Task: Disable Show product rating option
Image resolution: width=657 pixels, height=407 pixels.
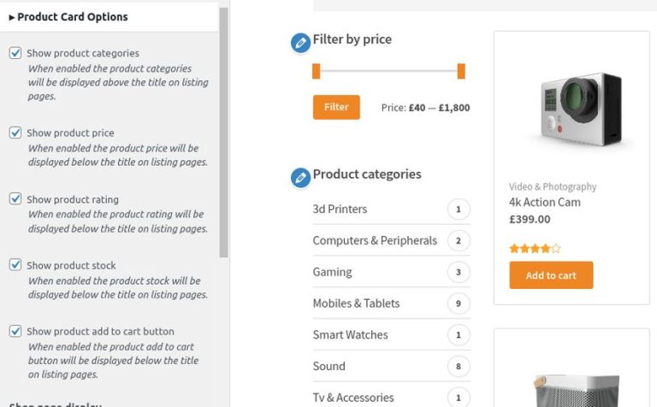Action: point(15,199)
